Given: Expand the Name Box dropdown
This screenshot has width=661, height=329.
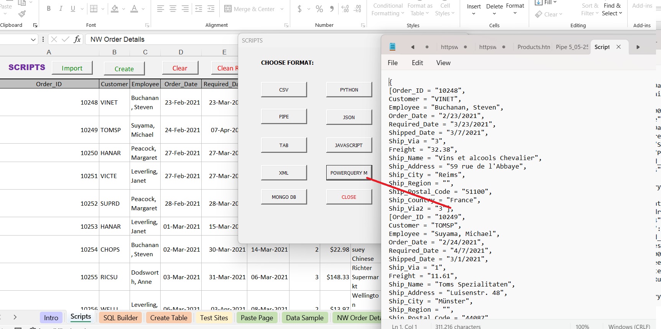Looking at the screenshot, I should click(33, 39).
